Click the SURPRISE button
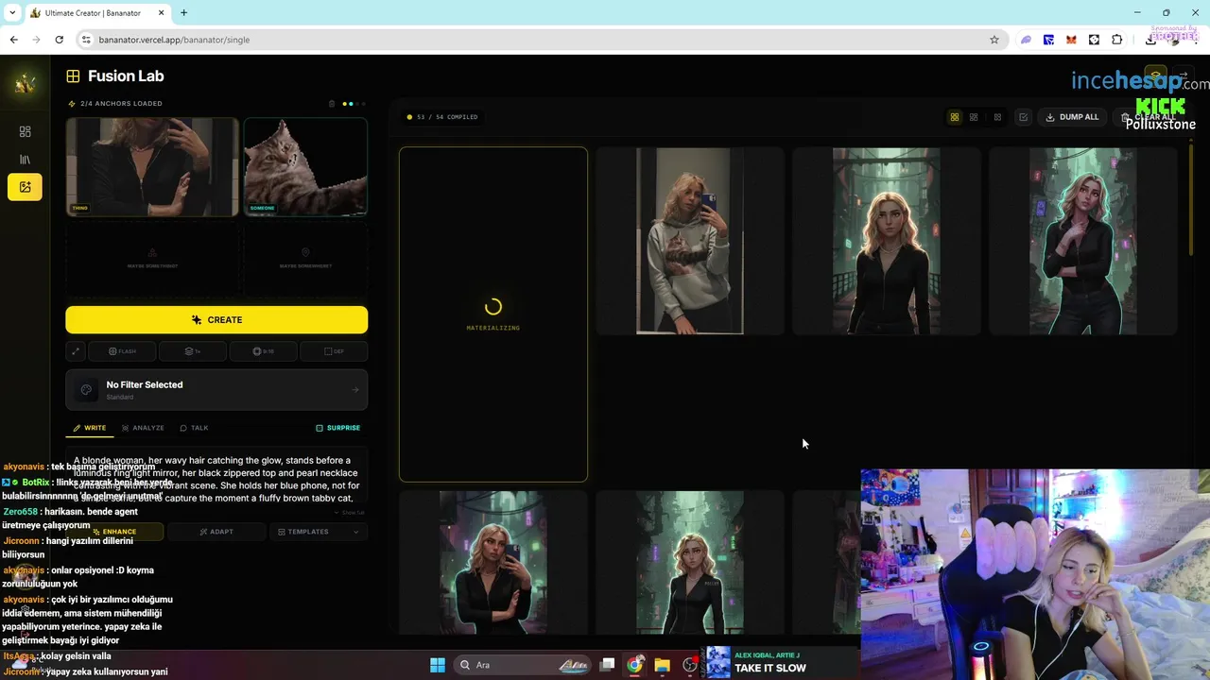The width and height of the screenshot is (1210, 680). [x=337, y=428]
